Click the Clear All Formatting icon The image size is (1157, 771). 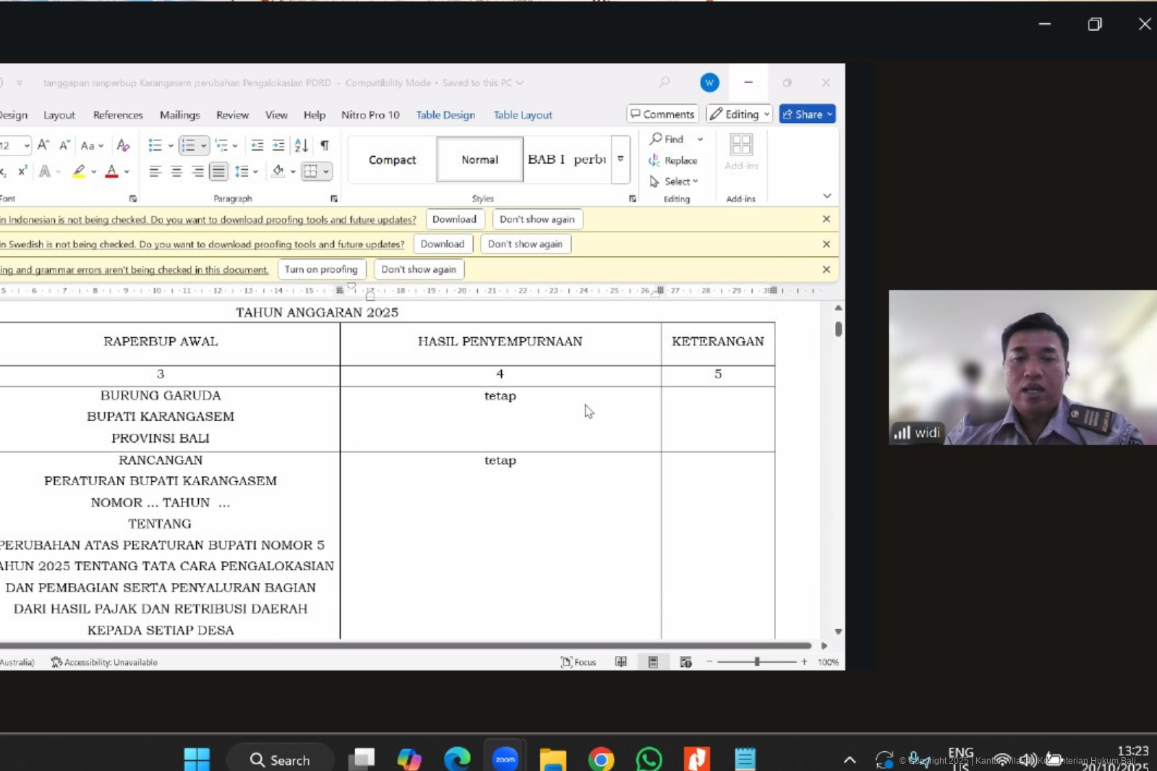point(123,145)
